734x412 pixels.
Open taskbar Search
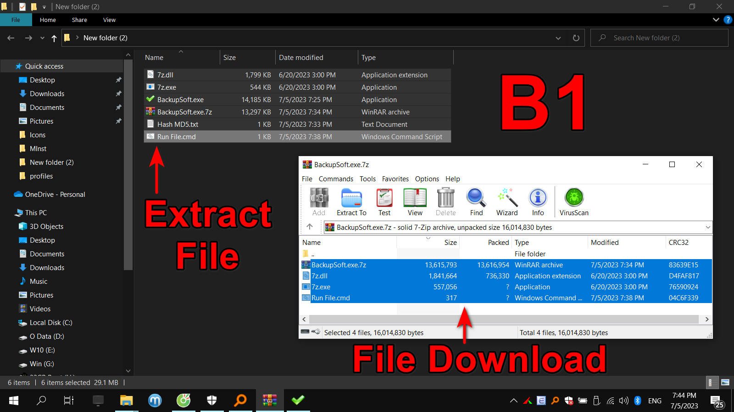[41, 401]
